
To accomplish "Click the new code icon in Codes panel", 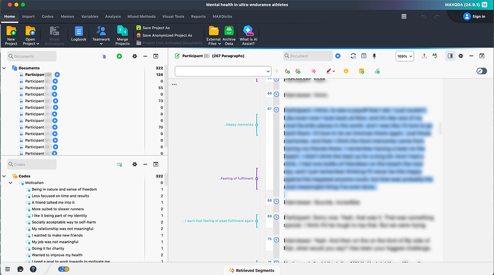I will pyautogui.click(x=119, y=164).
